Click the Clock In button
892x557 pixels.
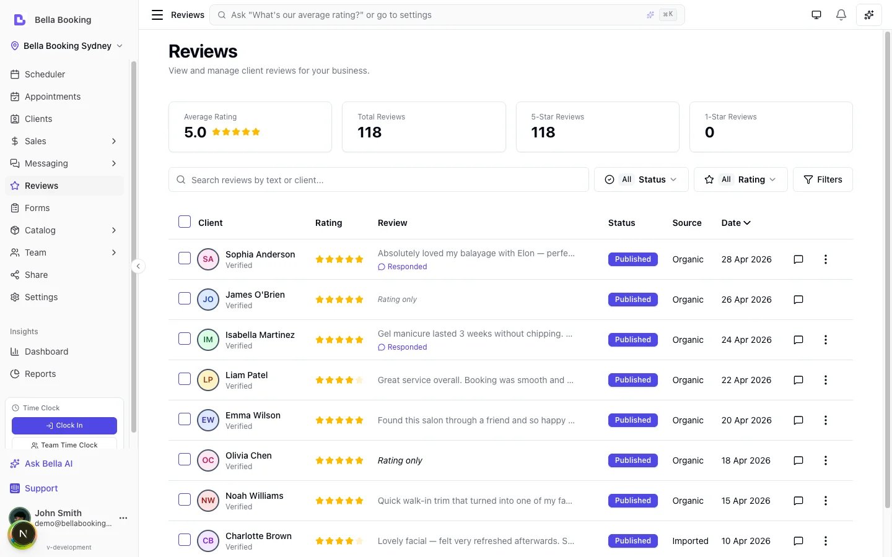point(64,425)
